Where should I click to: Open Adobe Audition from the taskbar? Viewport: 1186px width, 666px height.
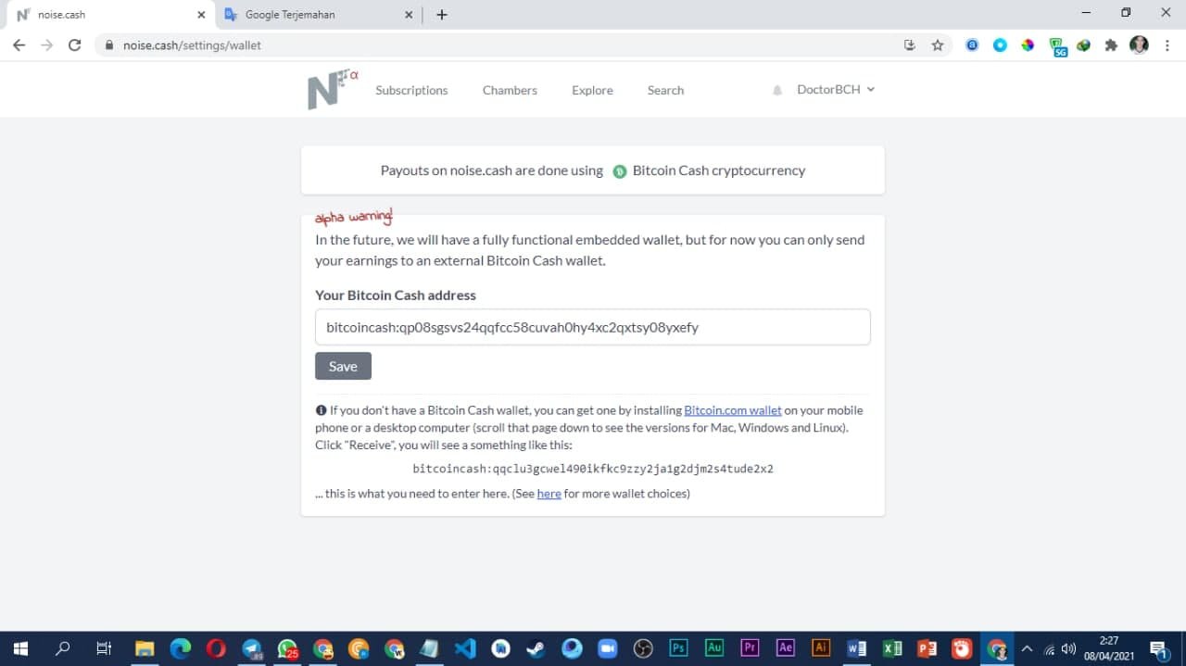(x=713, y=648)
